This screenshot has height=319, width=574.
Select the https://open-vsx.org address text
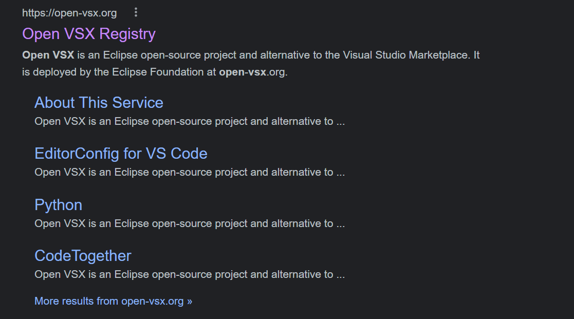click(x=69, y=12)
